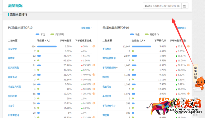This screenshot has height=118, width=205.
Task: Toggle the 同行平均 legend in PC chart
Action: pos(57,34)
